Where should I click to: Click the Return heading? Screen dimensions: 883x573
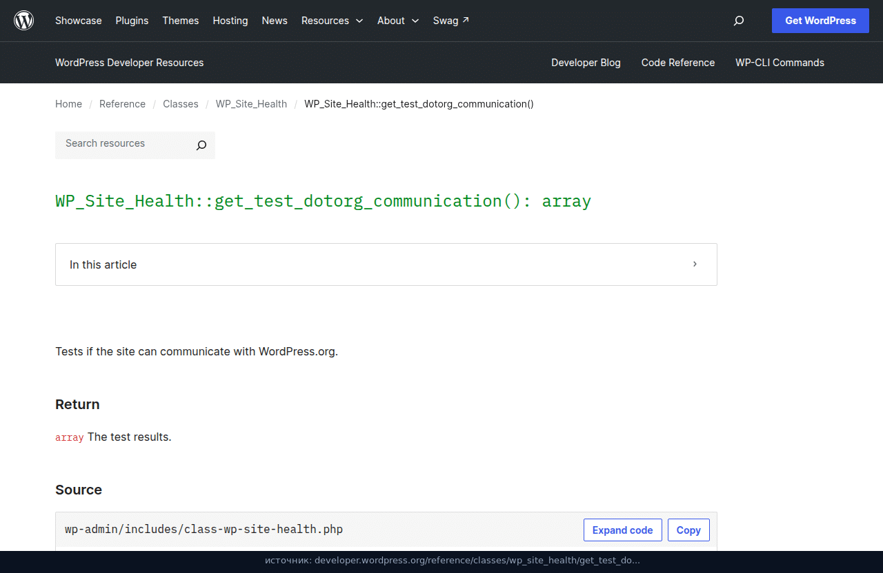pos(77,404)
